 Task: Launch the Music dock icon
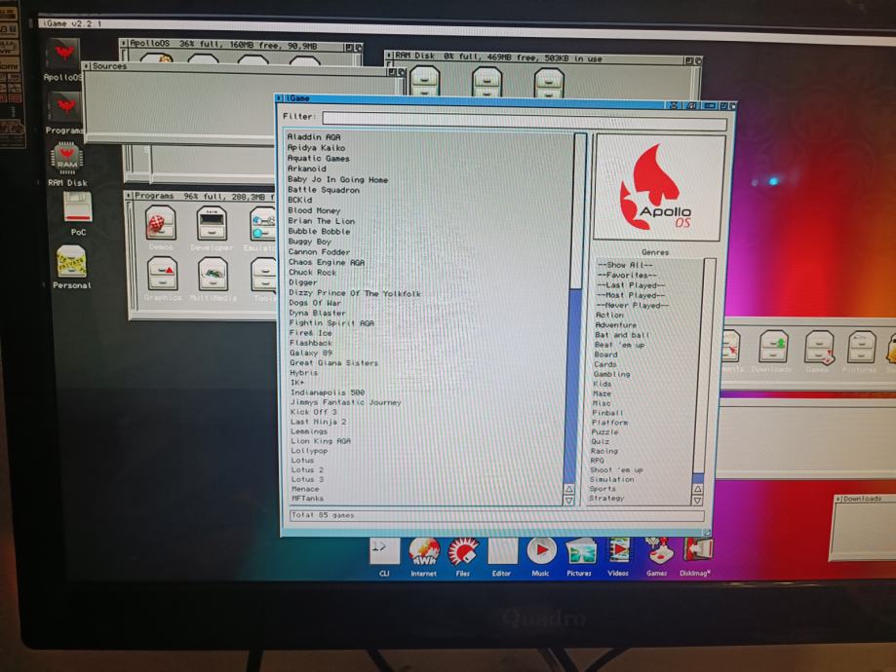540,552
